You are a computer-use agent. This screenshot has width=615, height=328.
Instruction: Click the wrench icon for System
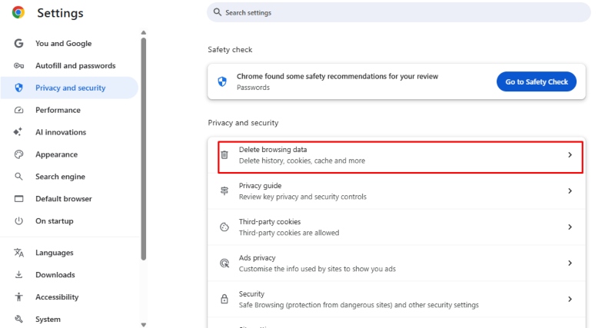(x=18, y=319)
